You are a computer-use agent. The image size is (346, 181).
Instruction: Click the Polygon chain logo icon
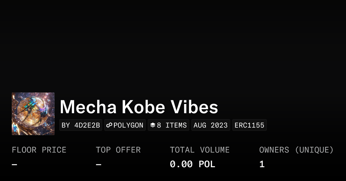[x=109, y=125]
